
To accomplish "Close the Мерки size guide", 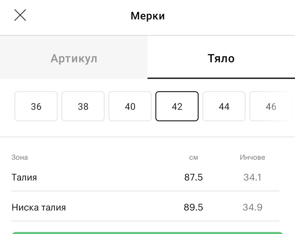I will [x=20, y=15].
